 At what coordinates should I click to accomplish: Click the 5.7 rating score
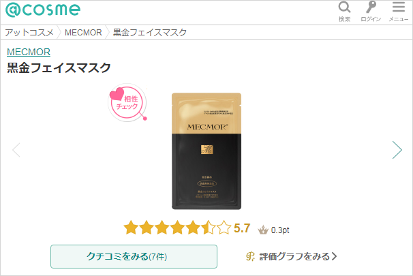coord(242,228)
